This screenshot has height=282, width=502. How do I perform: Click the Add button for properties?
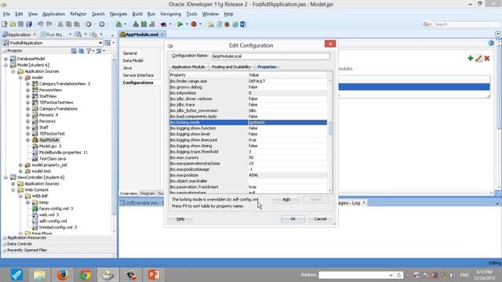286,200
